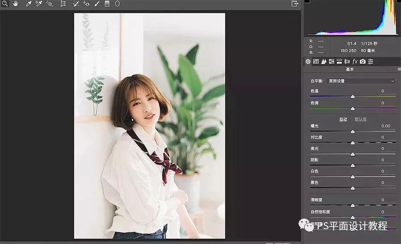This screenshot has height=244, width=401.
Task: Click the 自然饱和度 vibrance slider handle
Action: coord(353,217)
